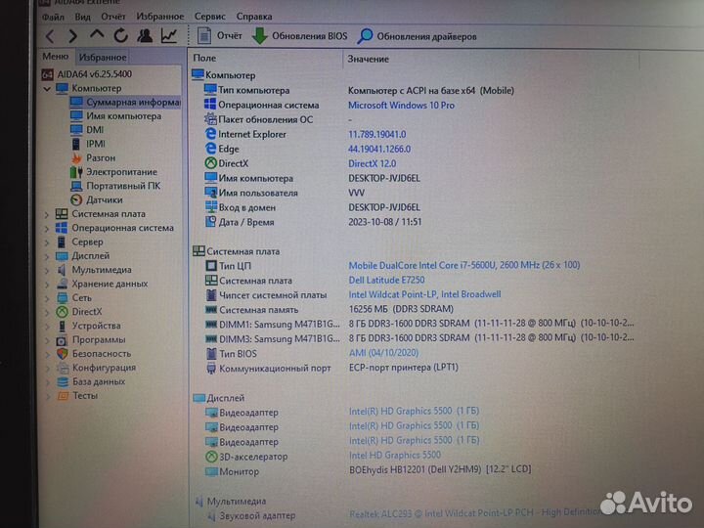
Task: Expand the Мультимедиа tree node
Action: (x=47, y=271)
